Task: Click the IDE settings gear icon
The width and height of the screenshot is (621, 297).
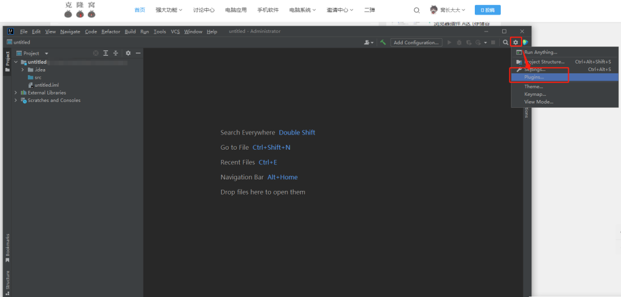Action: (x=515, y=42)
